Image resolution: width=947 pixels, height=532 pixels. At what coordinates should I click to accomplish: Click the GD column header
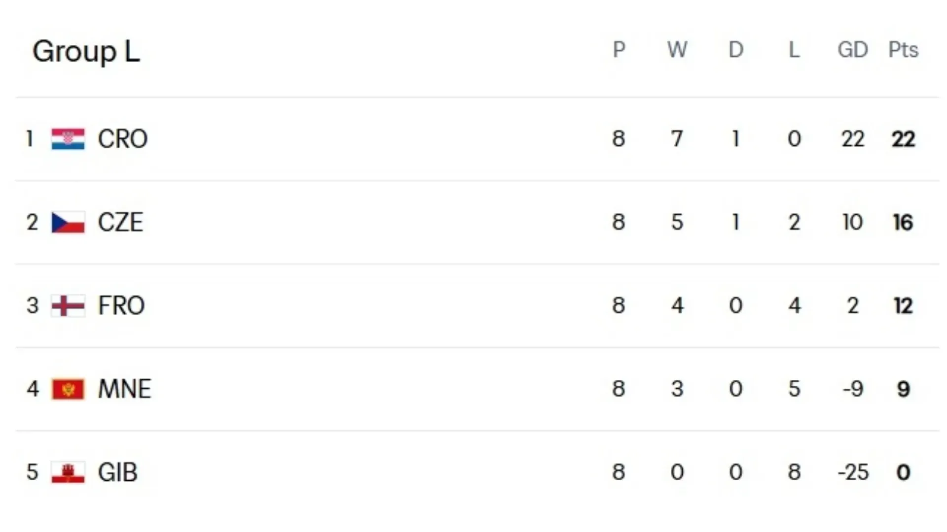point(853,50)
